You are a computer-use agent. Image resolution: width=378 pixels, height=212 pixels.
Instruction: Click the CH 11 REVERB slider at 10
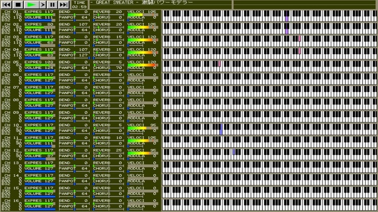[x=108, y=141]
